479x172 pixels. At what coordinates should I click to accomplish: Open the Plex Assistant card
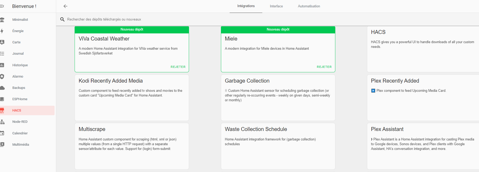(x=423, y=146)
